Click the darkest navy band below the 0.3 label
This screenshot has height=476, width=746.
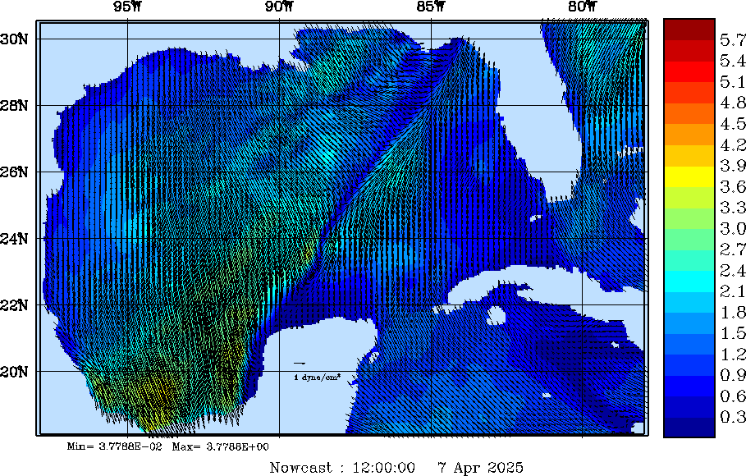point(689,428)
